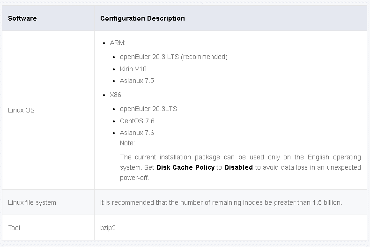
Task: Click openEuler 20.3 LTS (recommended) entry
Action: click(x=174, y=57)
